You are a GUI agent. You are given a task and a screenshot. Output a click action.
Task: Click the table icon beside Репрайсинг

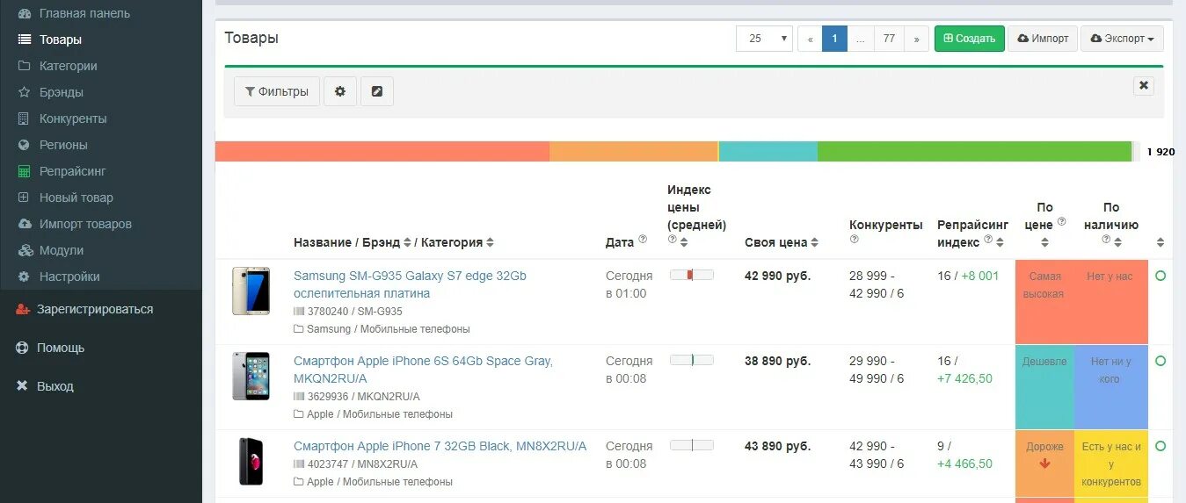pos(24,171)
